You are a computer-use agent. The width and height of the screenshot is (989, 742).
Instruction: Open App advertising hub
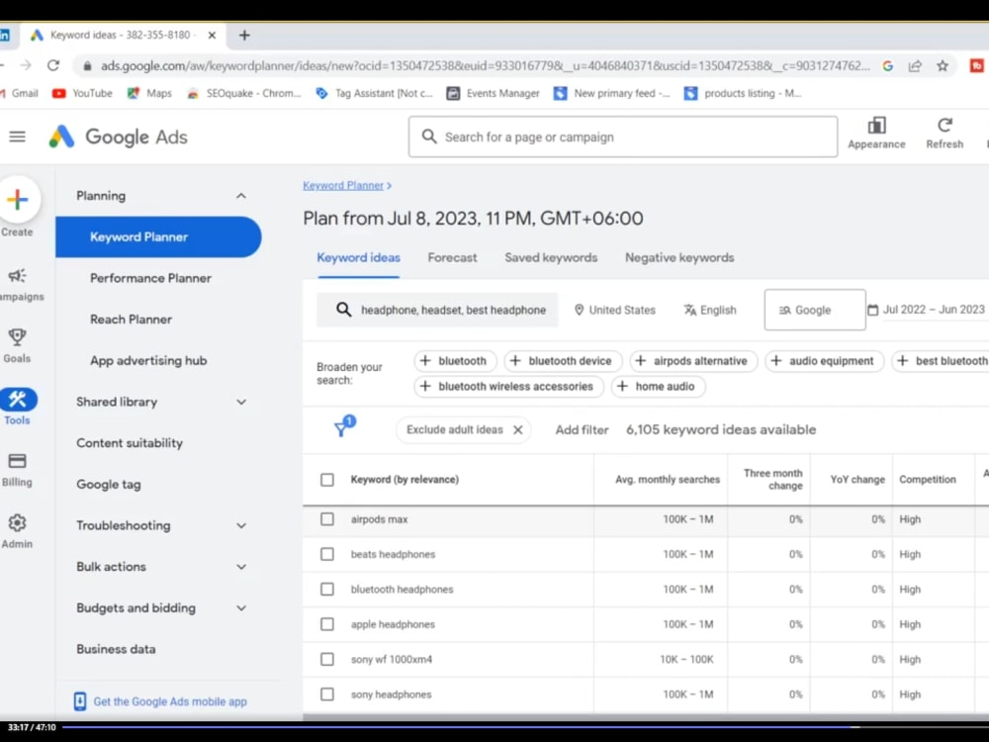click(x=148, y=361)
